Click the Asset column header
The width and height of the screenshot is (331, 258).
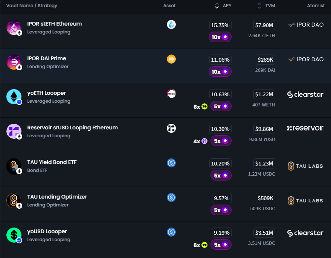point(169,6)
